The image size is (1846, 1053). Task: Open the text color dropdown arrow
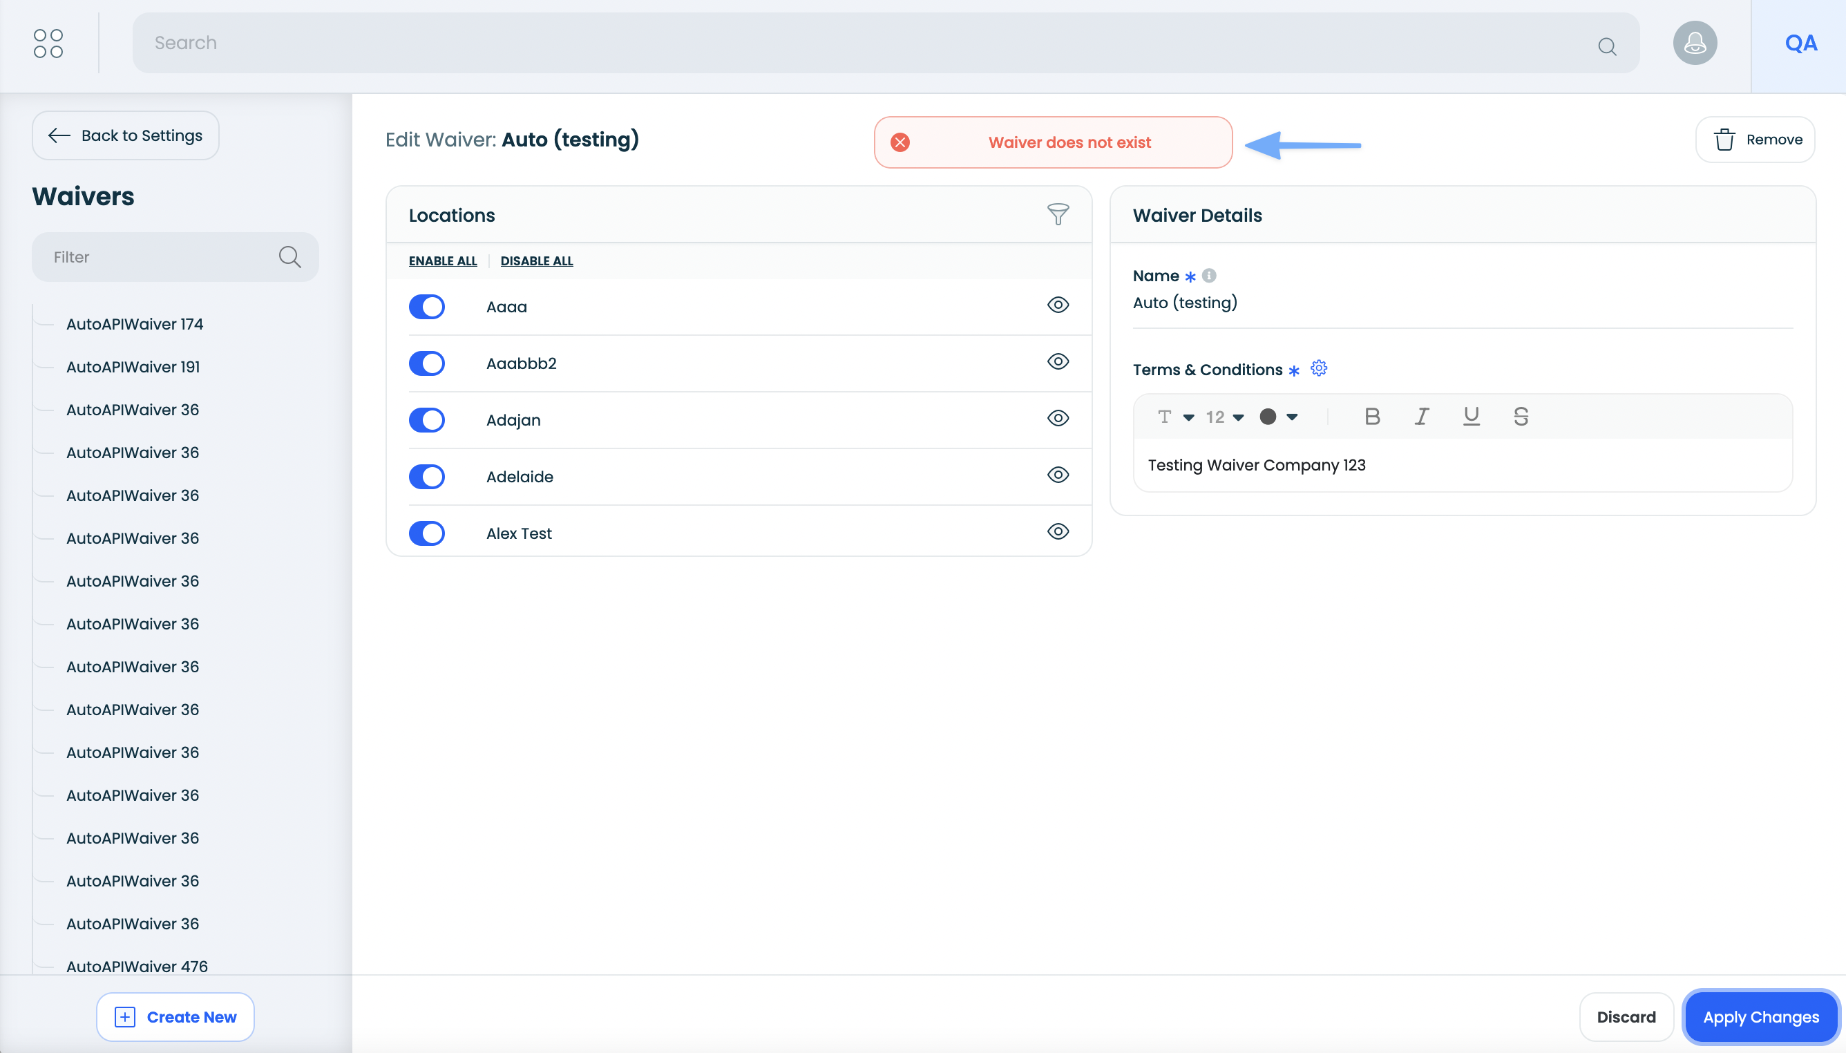1292,417
